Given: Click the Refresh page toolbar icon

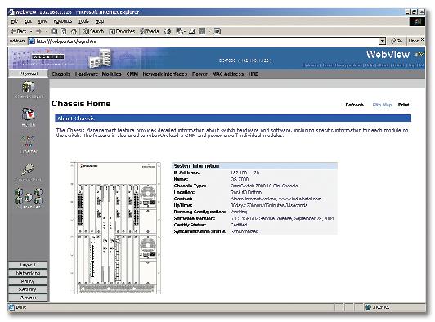Looking at the screenshot, I should coord(64,31).
